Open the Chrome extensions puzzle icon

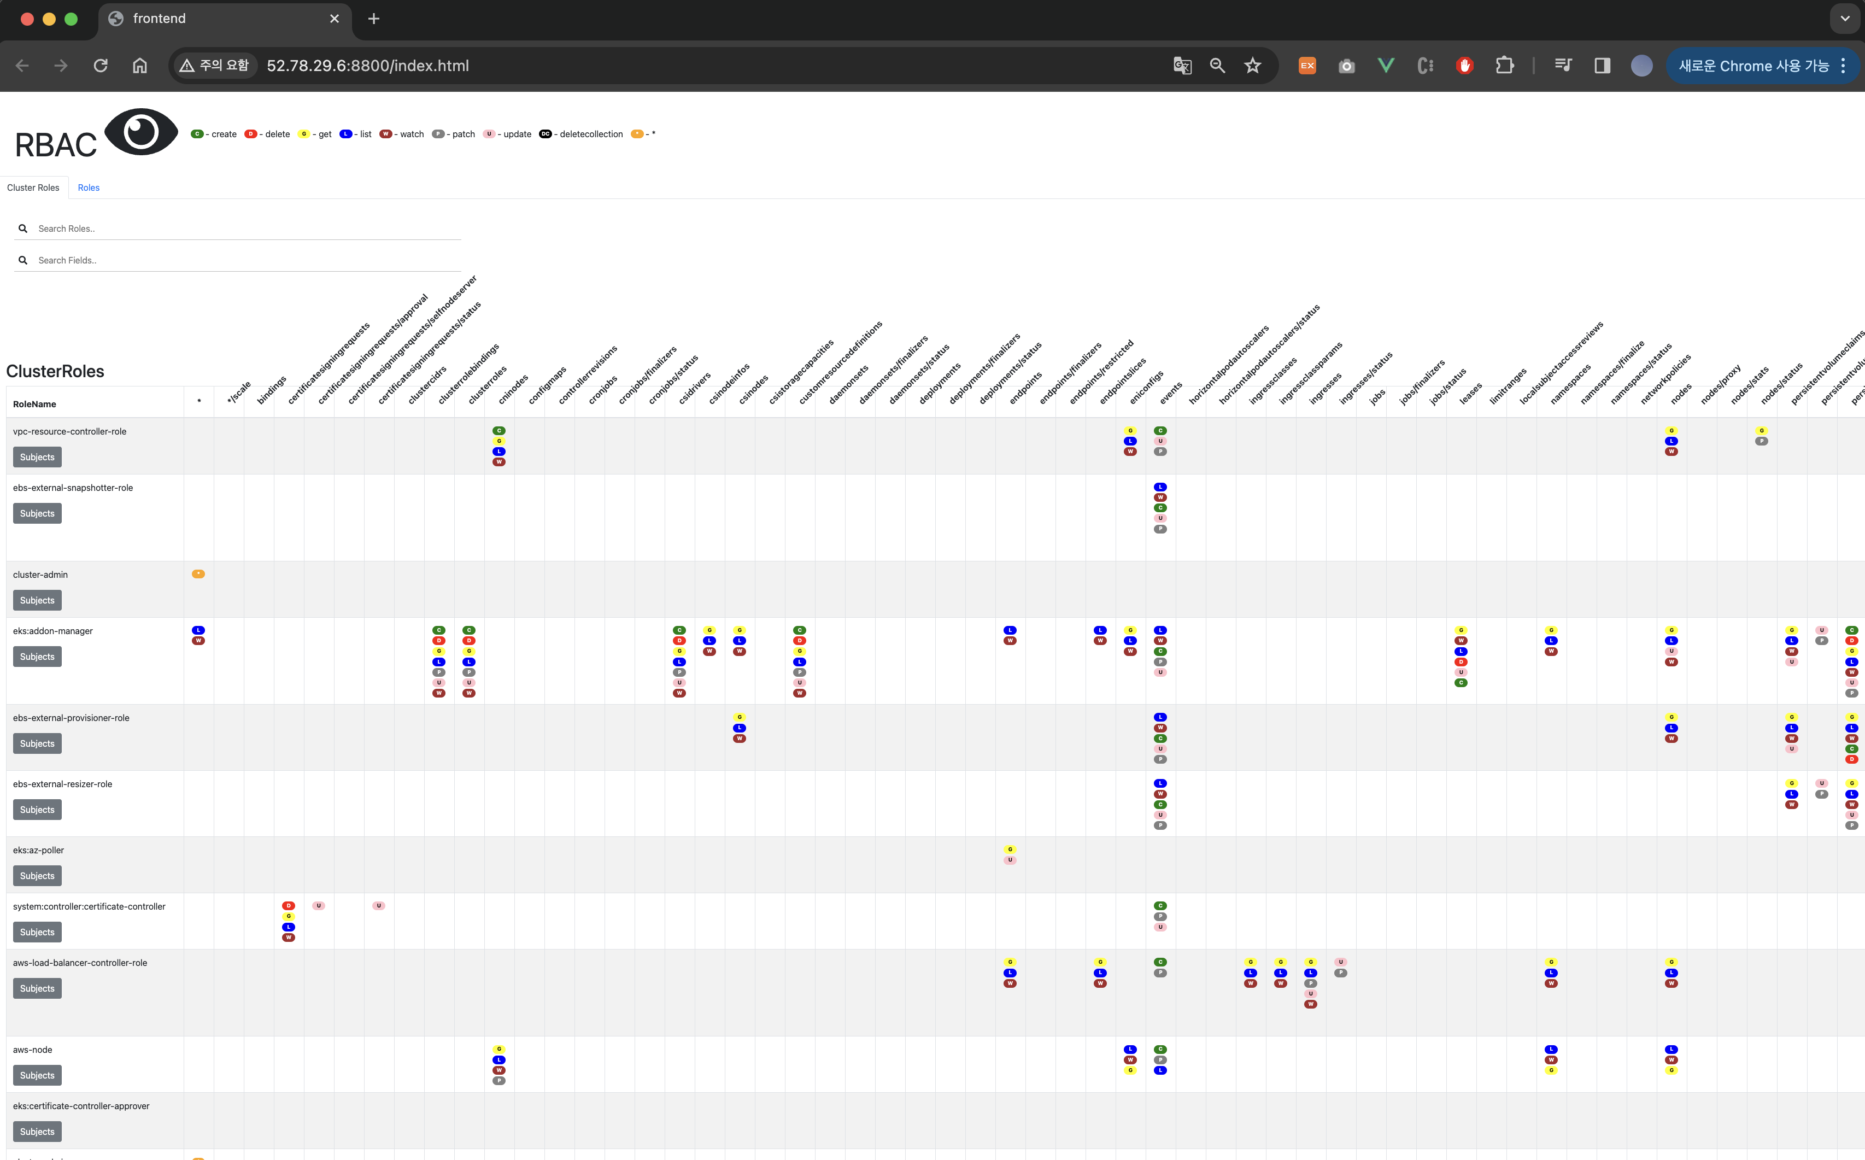[1504, 66]
